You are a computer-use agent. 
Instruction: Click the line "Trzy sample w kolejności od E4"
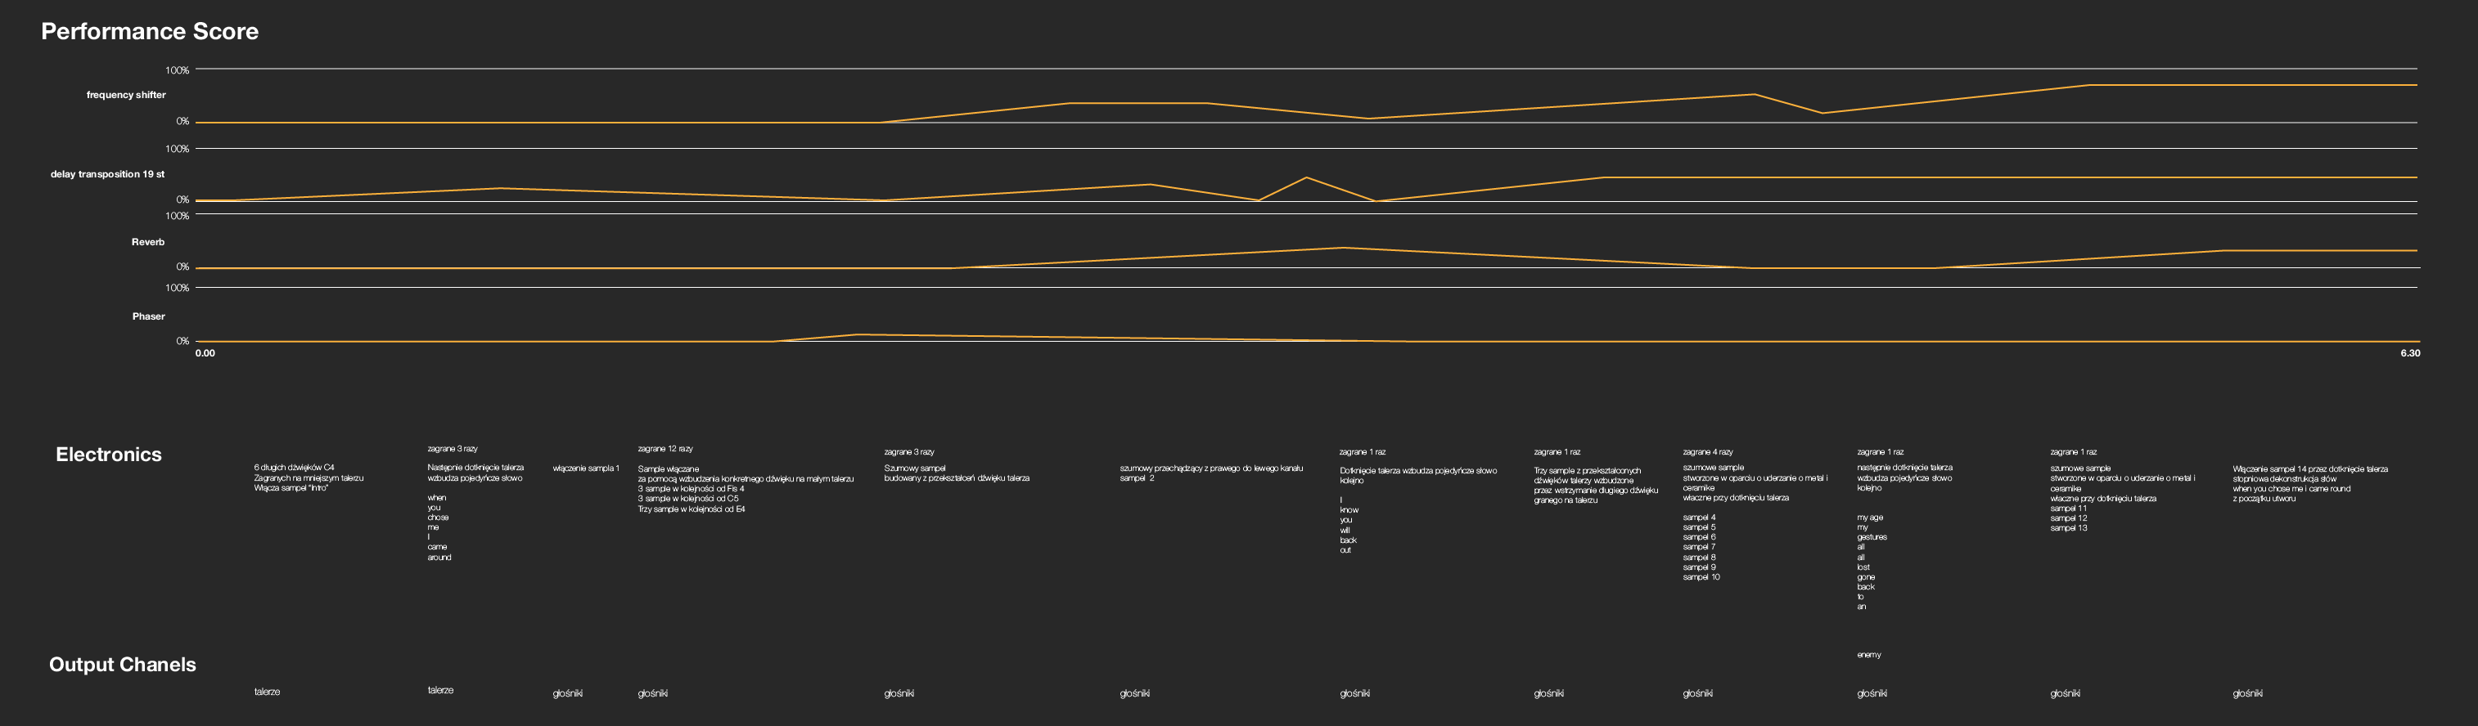(x=692, y=509)
